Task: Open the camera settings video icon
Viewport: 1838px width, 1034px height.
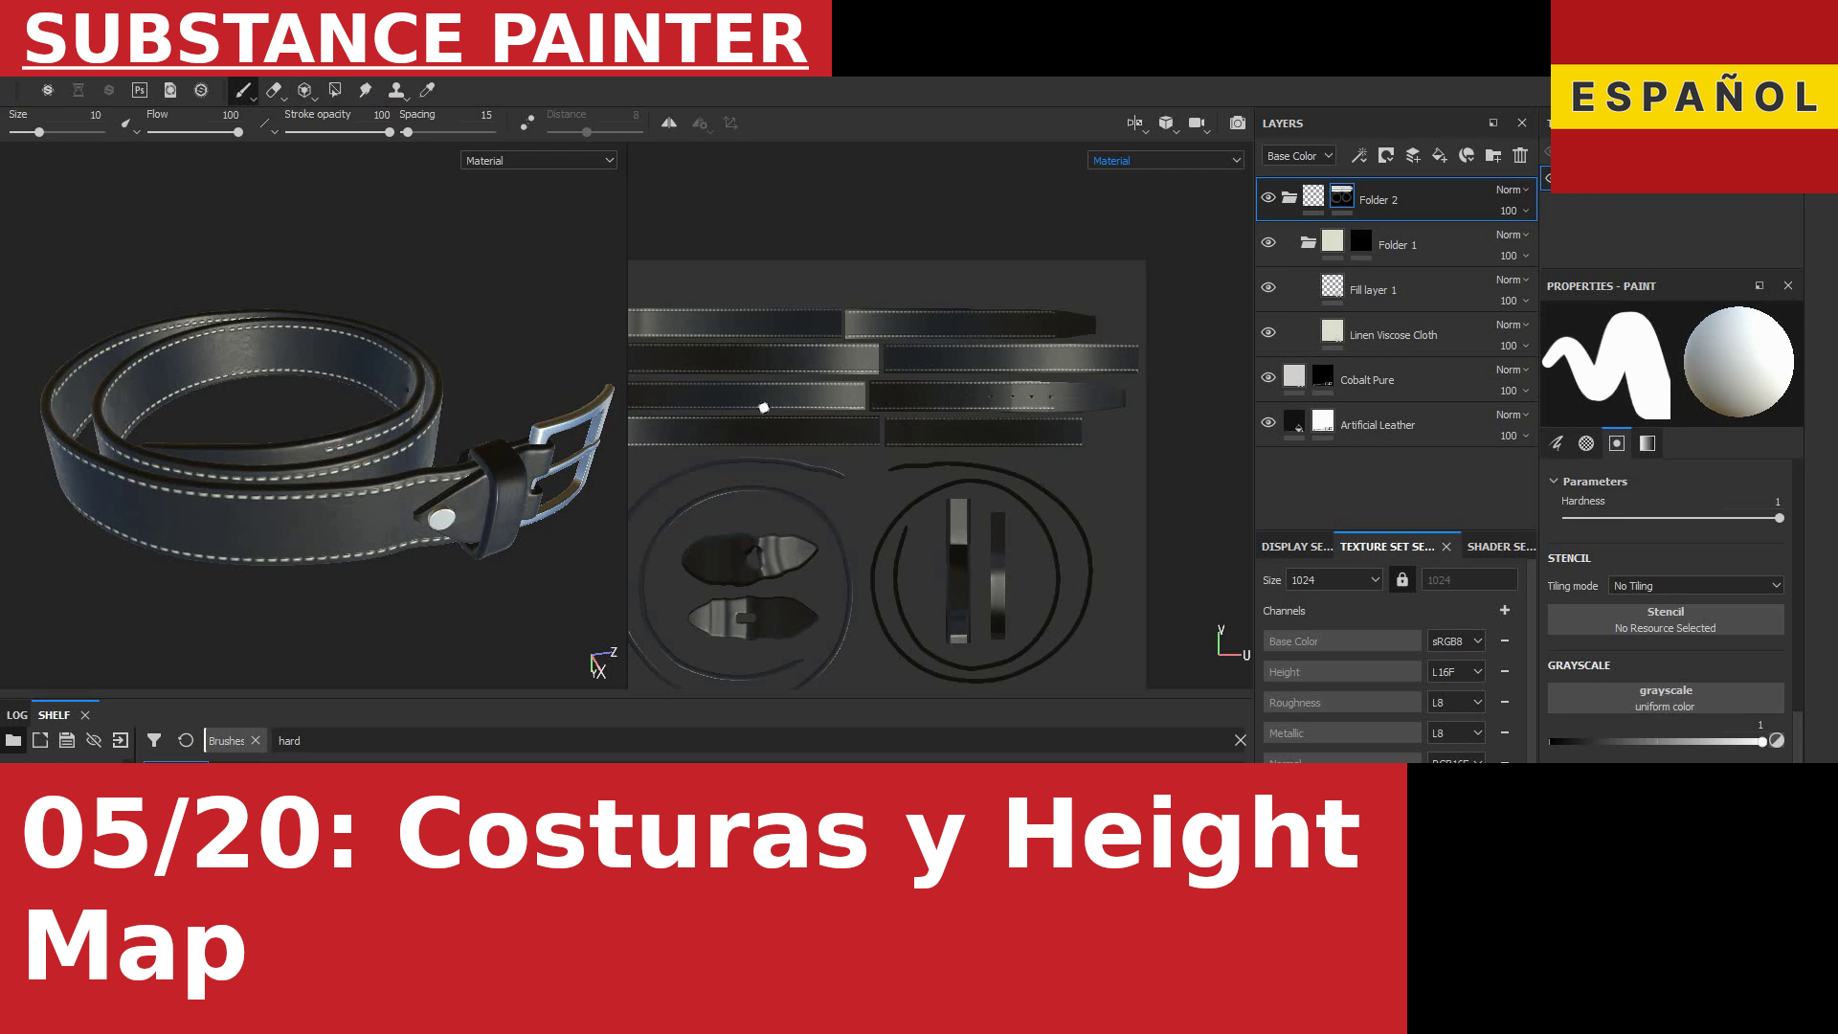Action: [x=1197, y=123]
